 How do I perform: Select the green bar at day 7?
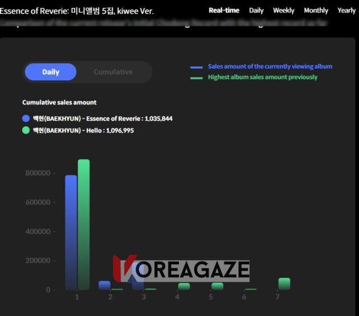pos(284,283)
